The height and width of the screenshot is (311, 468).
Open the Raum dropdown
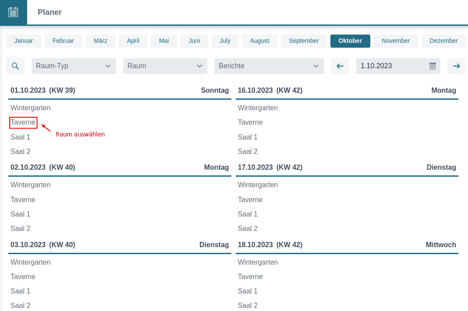click(165, 66)
